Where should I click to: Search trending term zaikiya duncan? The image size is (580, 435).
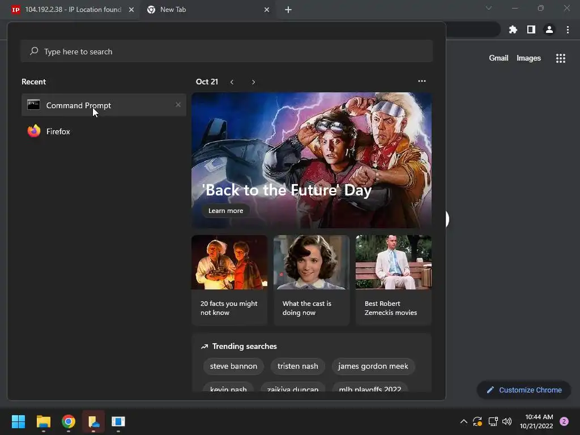(293, 387)
